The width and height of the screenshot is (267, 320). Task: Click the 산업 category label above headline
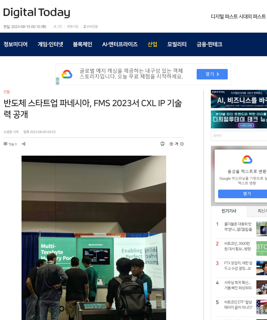tap(6, 92)
